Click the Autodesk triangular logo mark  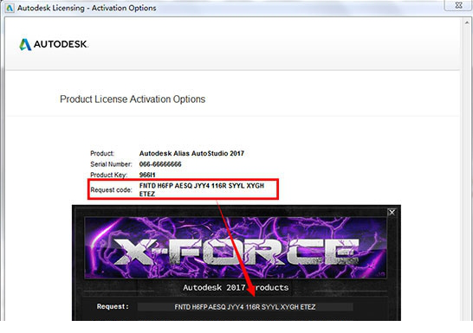(25, 44)
